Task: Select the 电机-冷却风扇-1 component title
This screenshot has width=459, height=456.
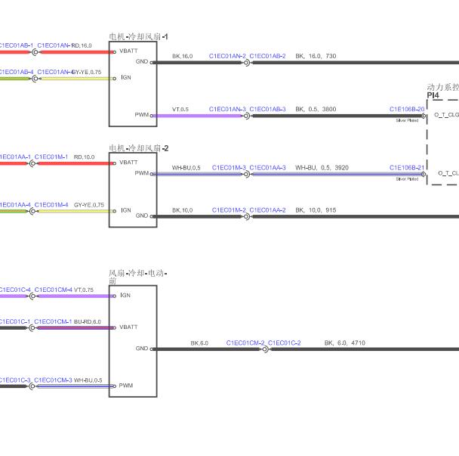Action: [x=138, y=36]
